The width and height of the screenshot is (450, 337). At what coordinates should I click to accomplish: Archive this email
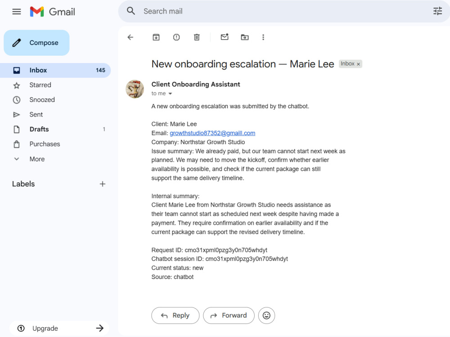tap(156, 37)
